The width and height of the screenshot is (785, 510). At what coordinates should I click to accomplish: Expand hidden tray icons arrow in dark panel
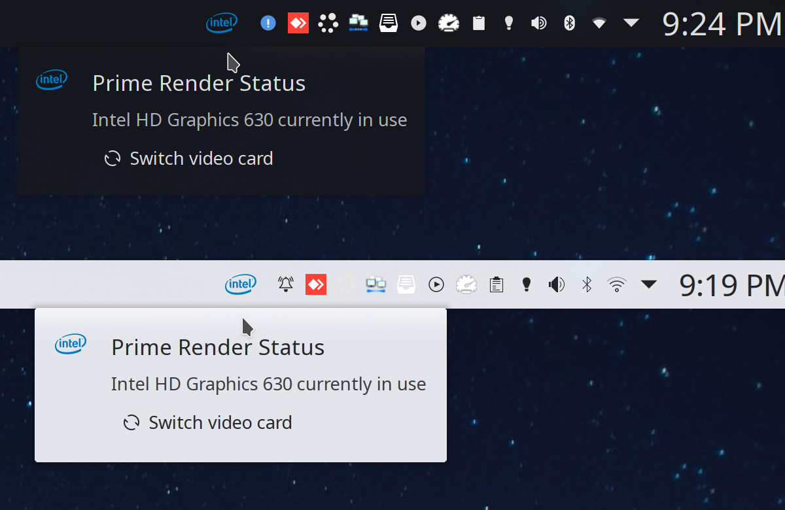[631, 23]
